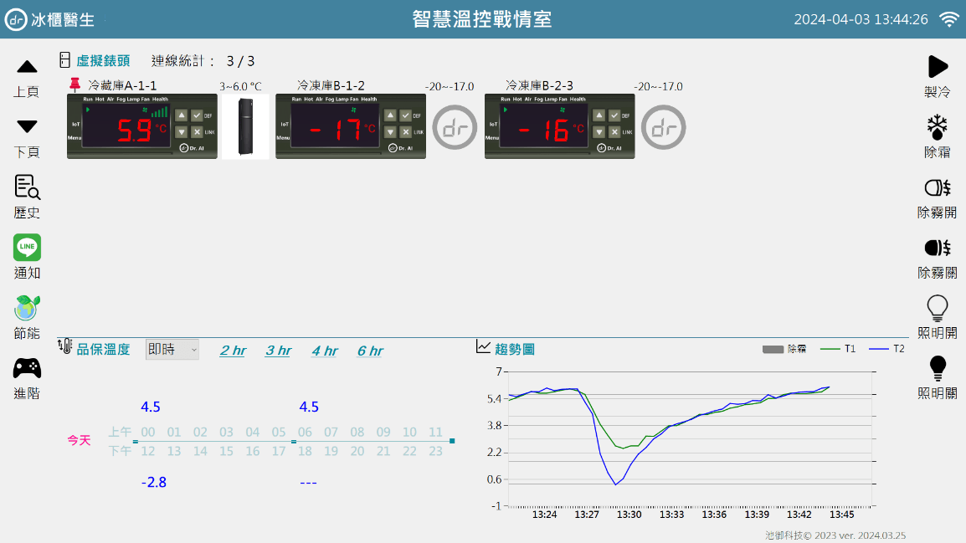Turn off 除霧關 defog

(937, 248)
